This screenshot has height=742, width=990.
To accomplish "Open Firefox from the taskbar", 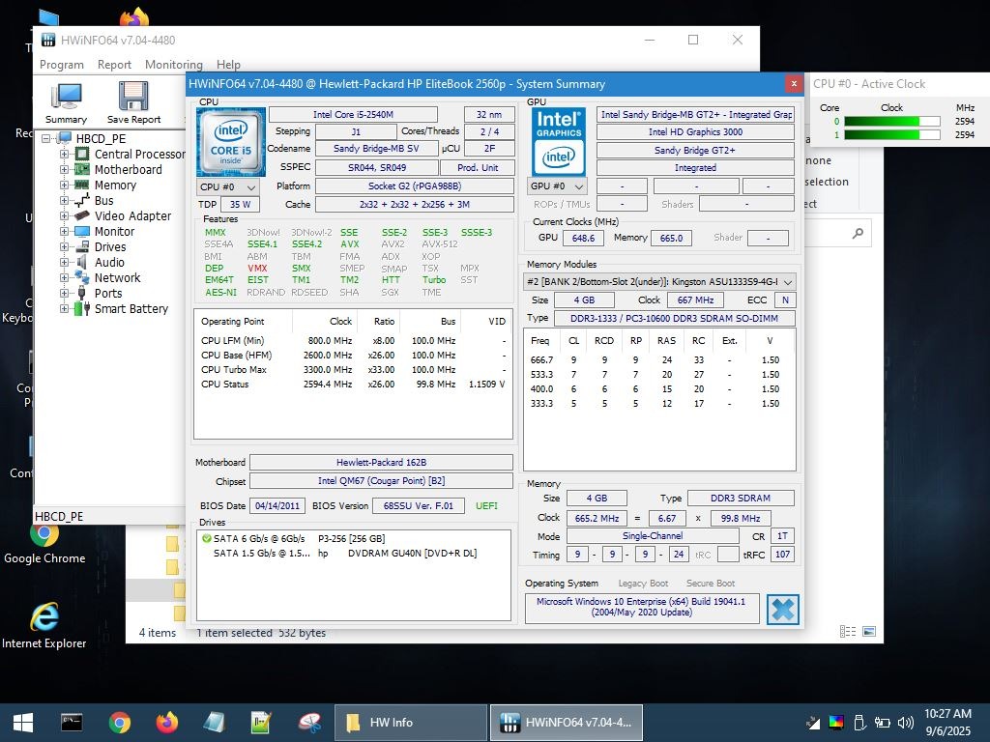I will [167, 723].
